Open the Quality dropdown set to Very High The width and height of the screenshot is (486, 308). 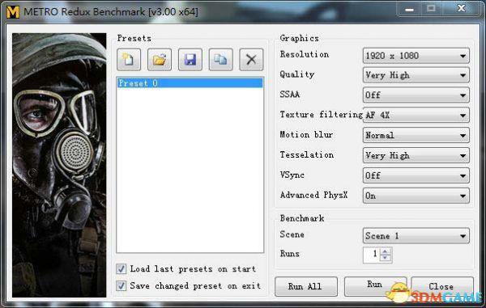tap(416, 75)
